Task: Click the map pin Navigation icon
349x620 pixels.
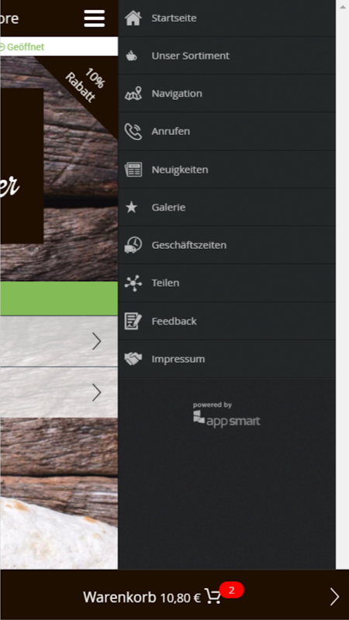Action: [x=133, y=94]
